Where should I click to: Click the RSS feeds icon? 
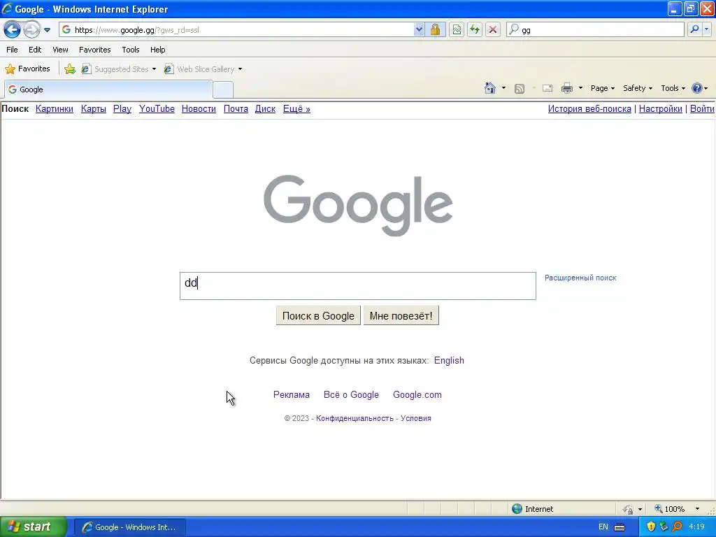520,89
